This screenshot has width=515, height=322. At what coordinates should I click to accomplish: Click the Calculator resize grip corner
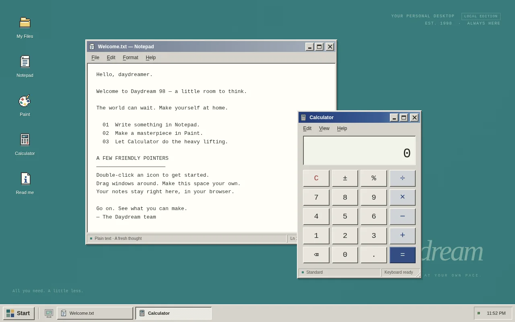click(x=418, y=275)
